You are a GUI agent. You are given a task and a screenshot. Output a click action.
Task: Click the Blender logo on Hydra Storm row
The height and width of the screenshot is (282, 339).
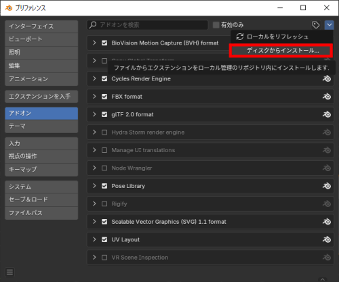[x=327, y=133]
